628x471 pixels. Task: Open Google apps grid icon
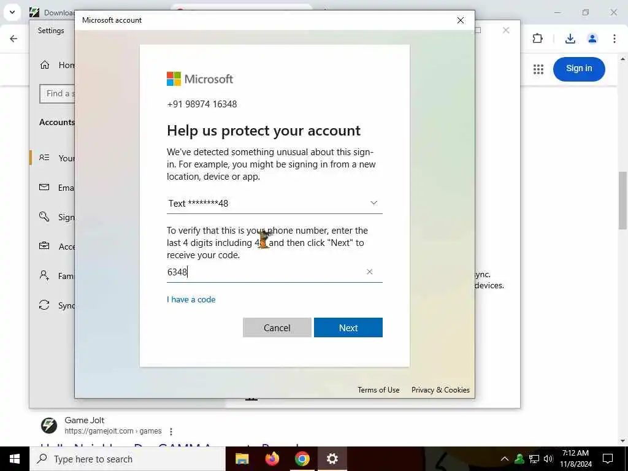point(538,69)
